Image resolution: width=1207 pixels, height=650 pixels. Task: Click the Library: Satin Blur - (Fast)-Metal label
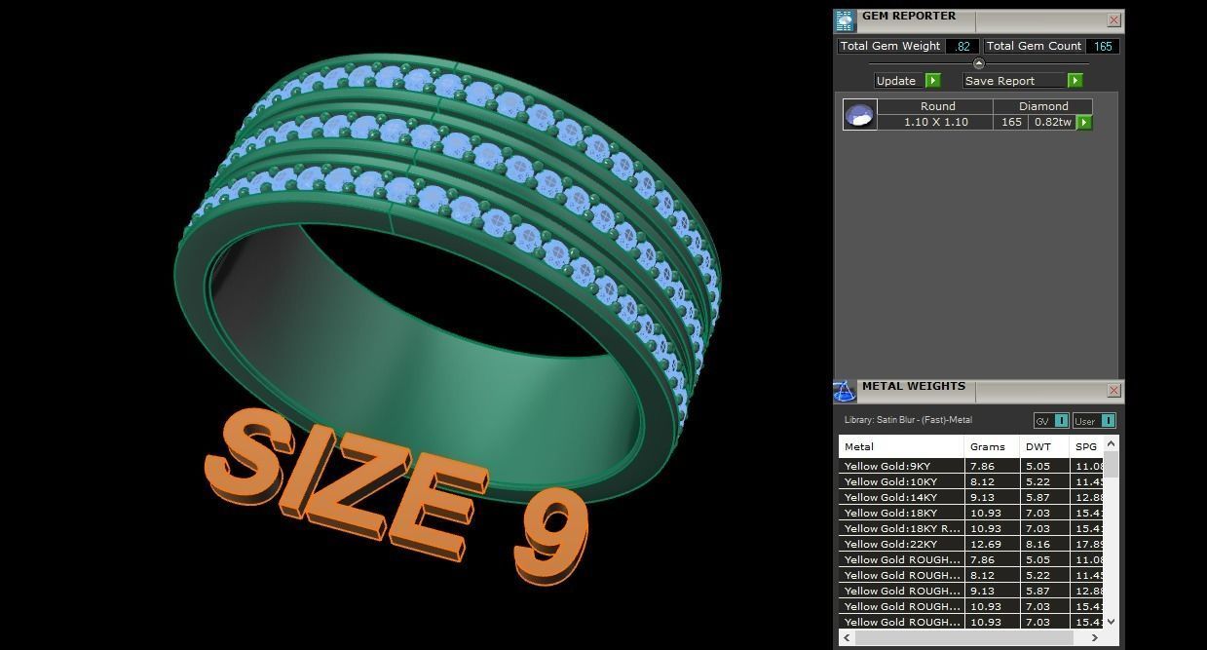[908, 420]
